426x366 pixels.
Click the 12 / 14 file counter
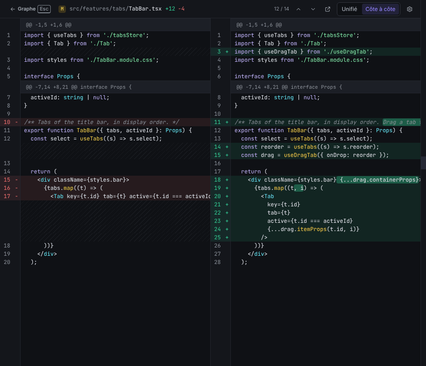pyautogui.click(x=282, y=9)
